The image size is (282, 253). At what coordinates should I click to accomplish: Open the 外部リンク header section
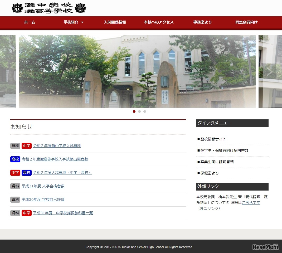[232, 187]
